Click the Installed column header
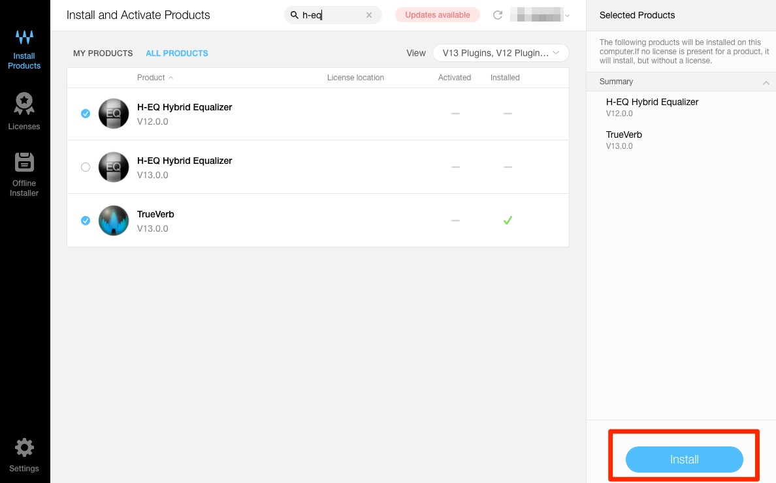The height and width of the screenshot is (483, 776). [x=505, y=78]
